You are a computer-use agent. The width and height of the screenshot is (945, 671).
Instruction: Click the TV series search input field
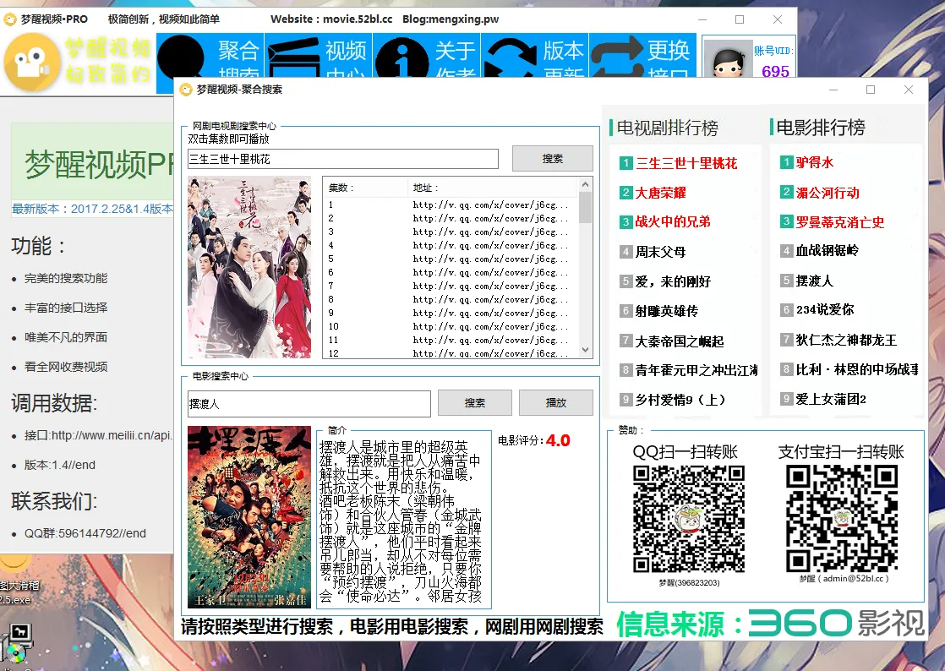click(343, 159)
